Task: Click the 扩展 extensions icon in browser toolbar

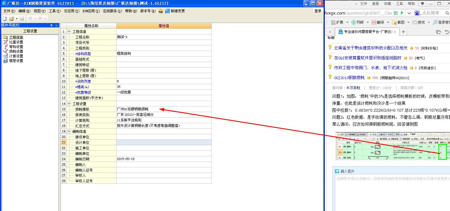Action: [333, 22]
